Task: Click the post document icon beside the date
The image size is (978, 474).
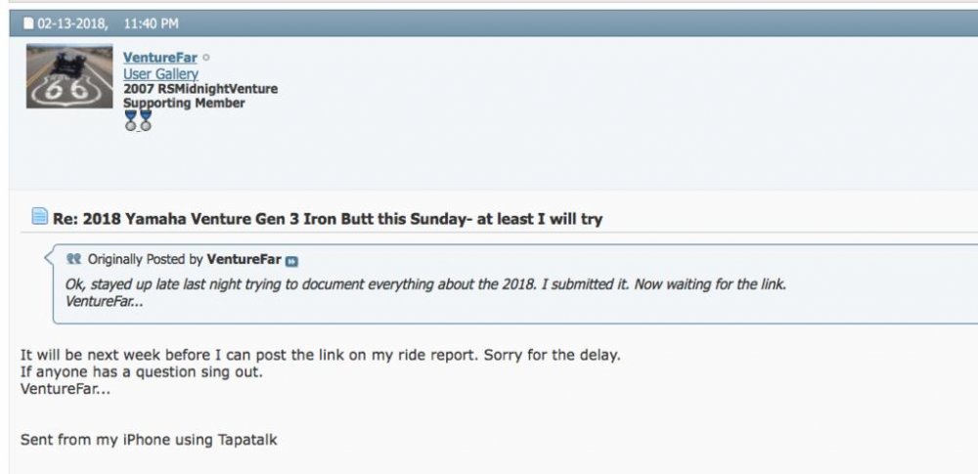Action: point(28,23)
